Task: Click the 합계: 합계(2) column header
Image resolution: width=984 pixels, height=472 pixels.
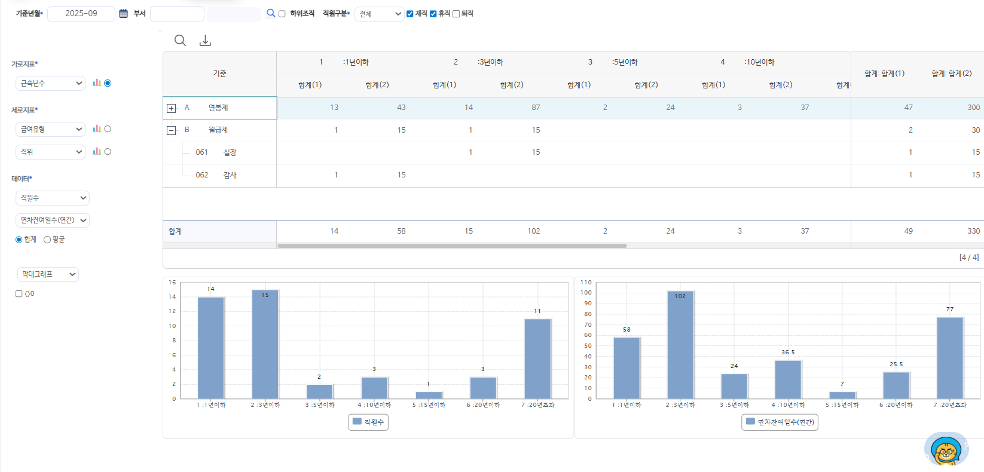Action: click(952, 73)
